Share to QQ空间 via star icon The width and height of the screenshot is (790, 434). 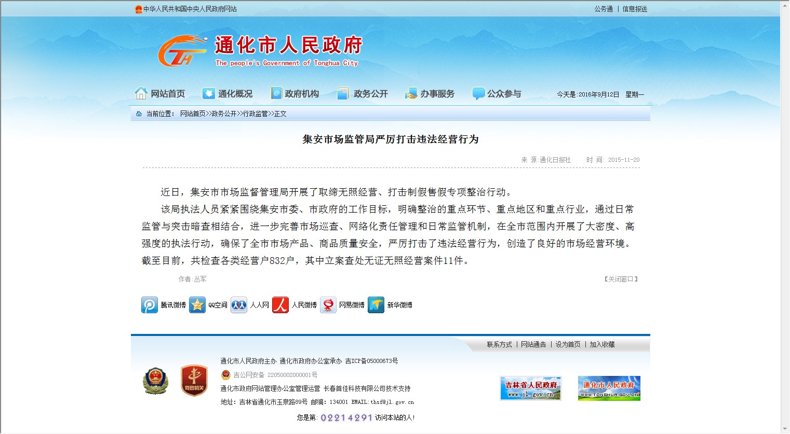(x=197, y=305)
